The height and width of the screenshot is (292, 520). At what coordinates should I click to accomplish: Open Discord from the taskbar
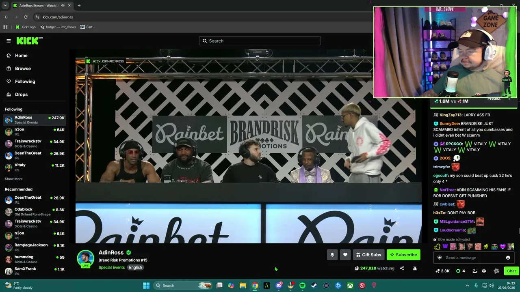[279, 286]
